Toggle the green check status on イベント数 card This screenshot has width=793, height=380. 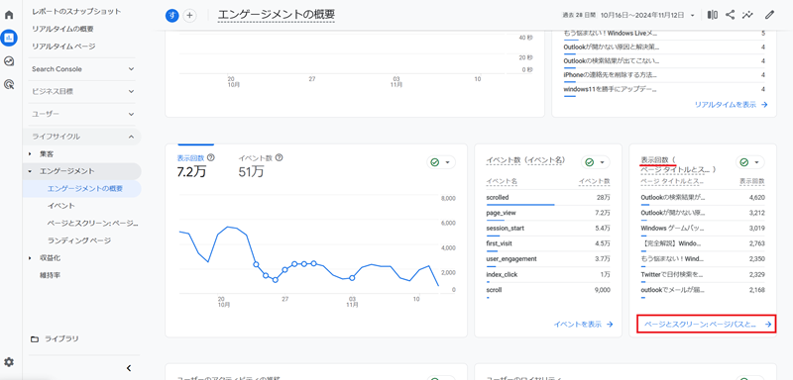[x=596, y=162]
